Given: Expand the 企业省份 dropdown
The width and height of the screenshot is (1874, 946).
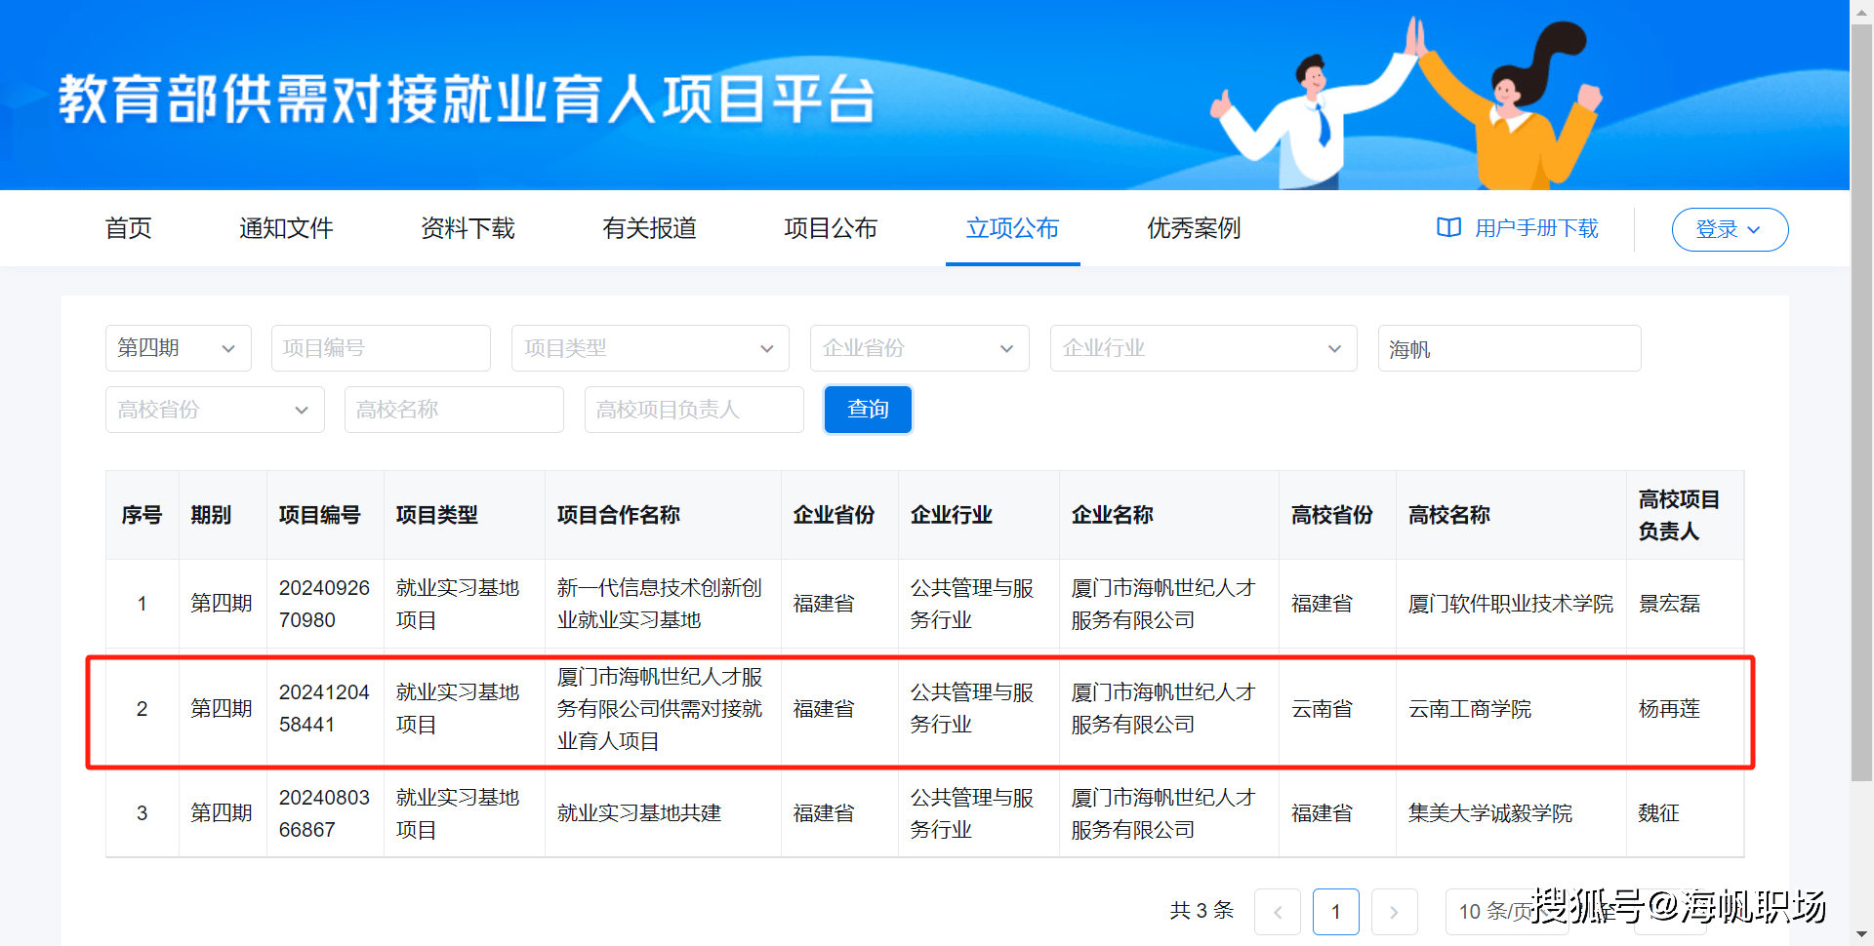Looking at the screenshot, I should tap(919, 348).
